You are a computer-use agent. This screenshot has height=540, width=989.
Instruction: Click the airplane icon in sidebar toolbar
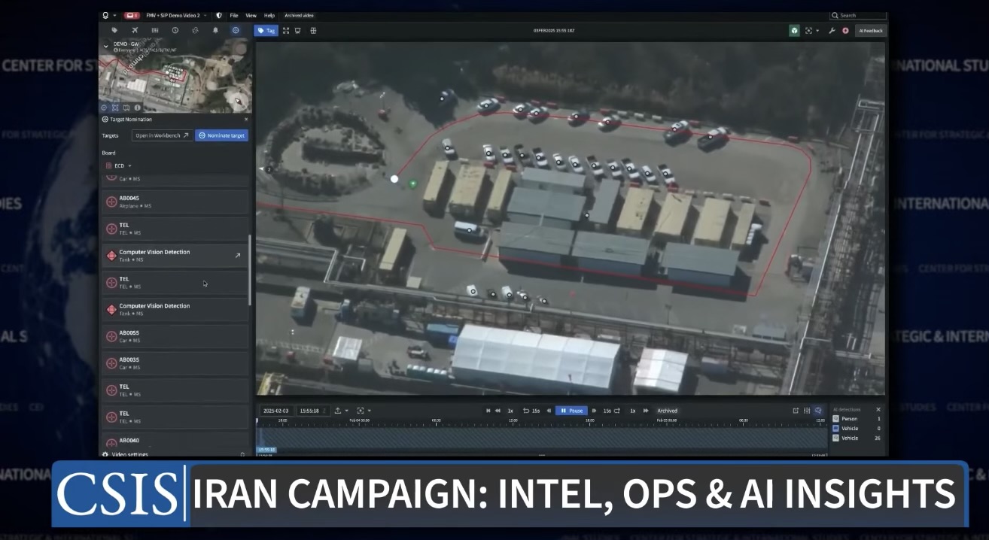coord(135,30)
